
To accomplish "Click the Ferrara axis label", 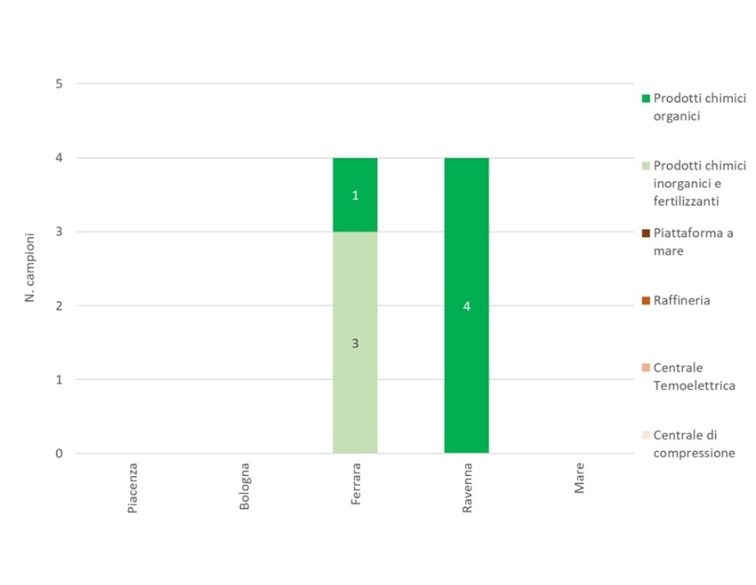I will pyautogui.click(x=356, y=485).
